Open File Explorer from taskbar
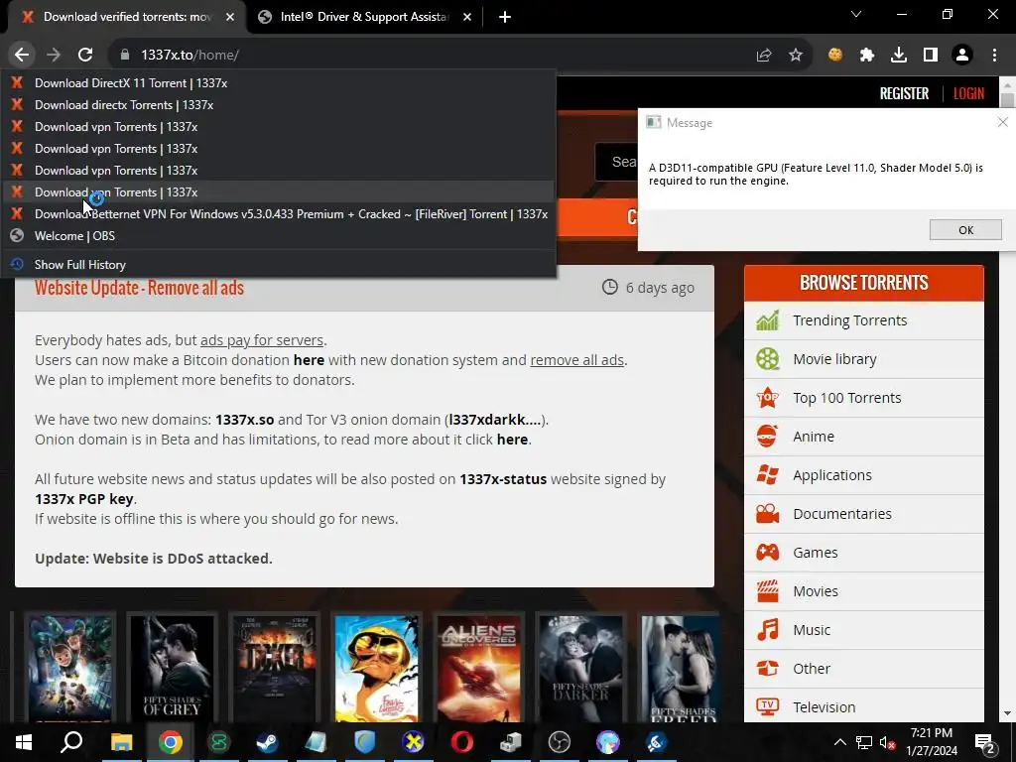Screen dimensions: 1016x762 coord(121,742)
